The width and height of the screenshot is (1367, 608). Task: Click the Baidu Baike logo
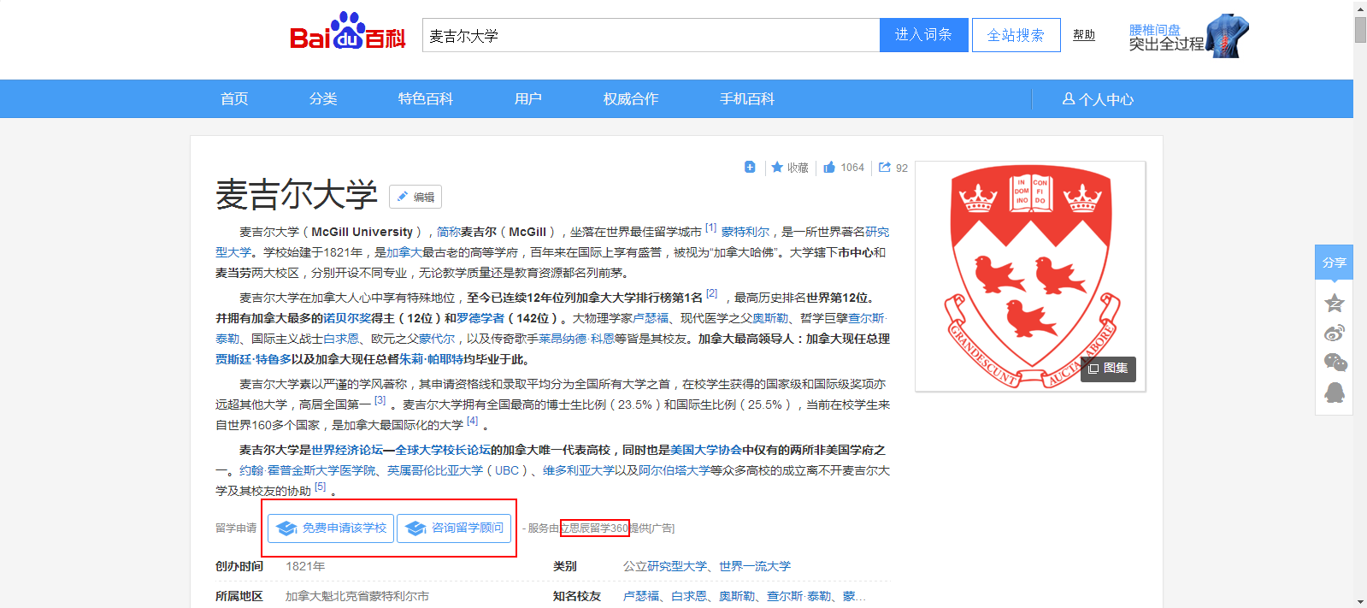pyautogui.click(x=347, y=32)
